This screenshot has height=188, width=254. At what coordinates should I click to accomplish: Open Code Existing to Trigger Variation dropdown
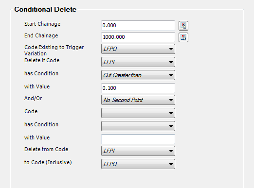138,49
